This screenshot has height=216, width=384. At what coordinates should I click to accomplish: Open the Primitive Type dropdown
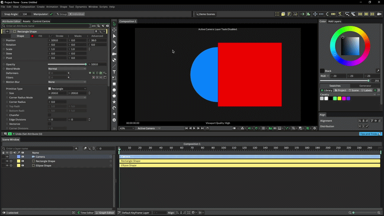pos(67,89)
